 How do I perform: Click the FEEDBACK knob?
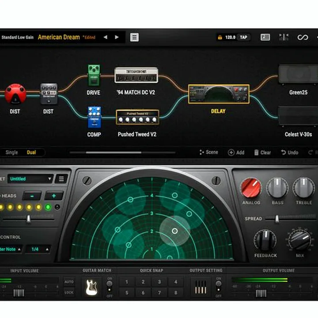265,241
